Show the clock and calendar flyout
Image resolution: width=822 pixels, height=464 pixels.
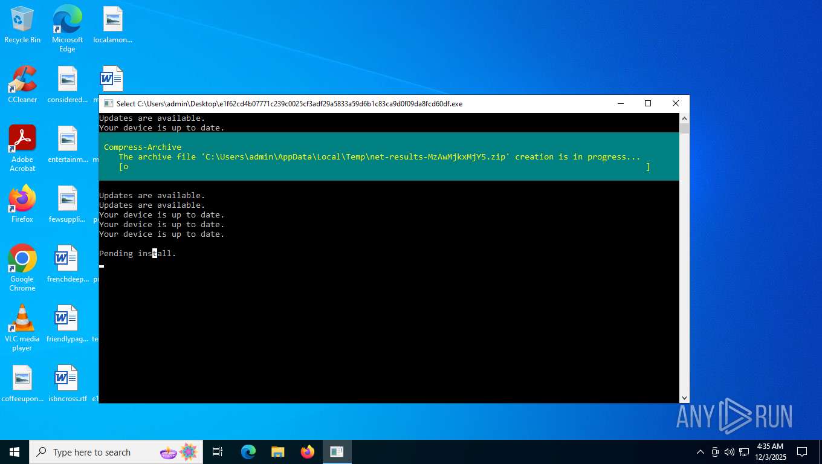[x=770, y=452]
